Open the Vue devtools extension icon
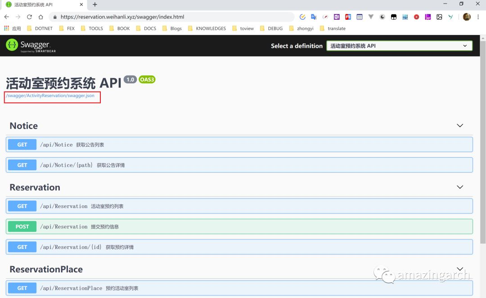 pyautogui.click(x=371, y=17)
